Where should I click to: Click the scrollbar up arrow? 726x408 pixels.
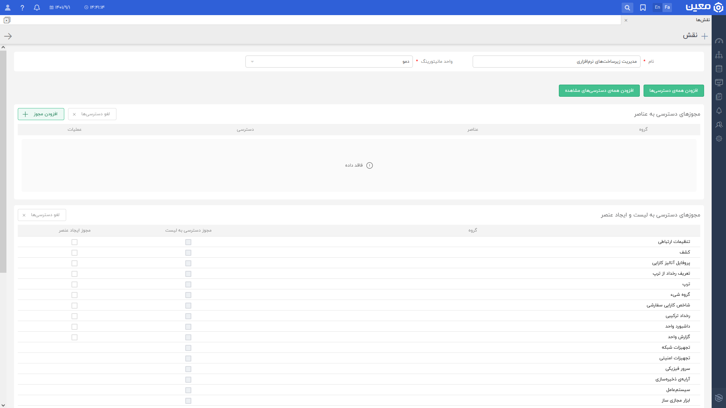coord(3,47)
